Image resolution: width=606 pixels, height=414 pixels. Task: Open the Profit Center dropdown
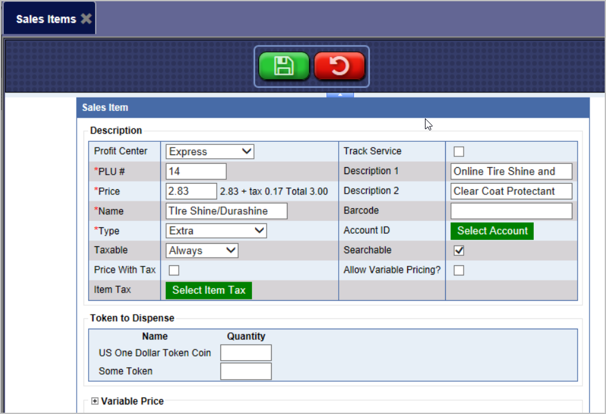click(x=210, y=151)
